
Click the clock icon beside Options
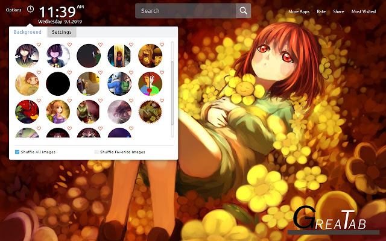click(x=30, y=10)
